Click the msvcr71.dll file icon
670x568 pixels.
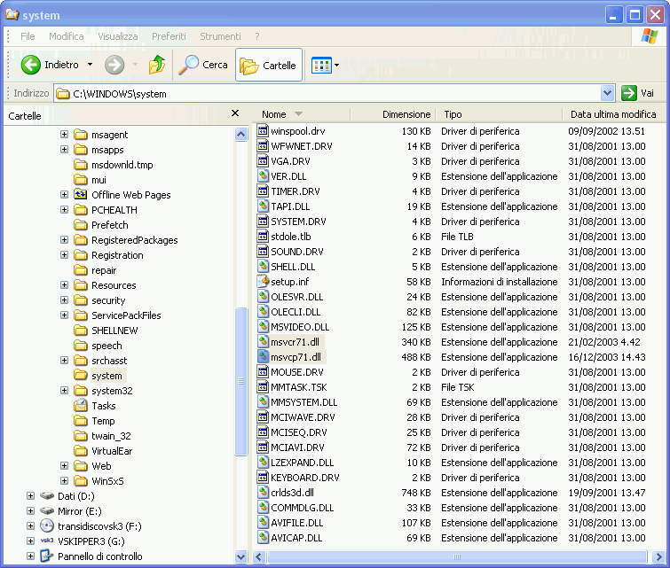[x=263, y=341]
